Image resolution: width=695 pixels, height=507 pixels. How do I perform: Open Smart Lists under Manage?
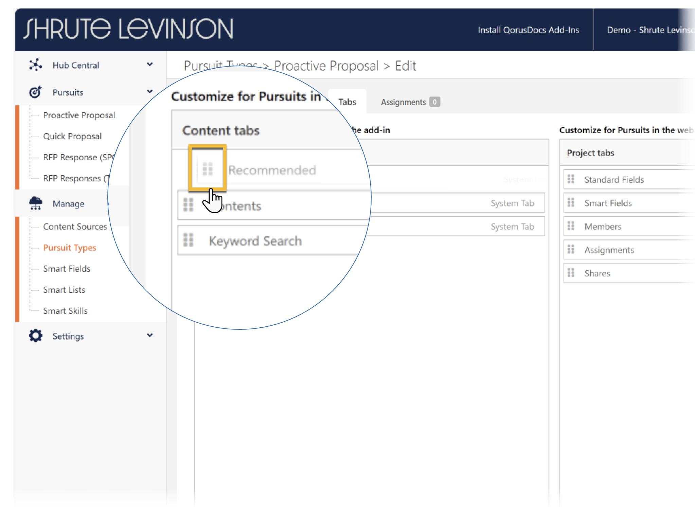point(64,290)
